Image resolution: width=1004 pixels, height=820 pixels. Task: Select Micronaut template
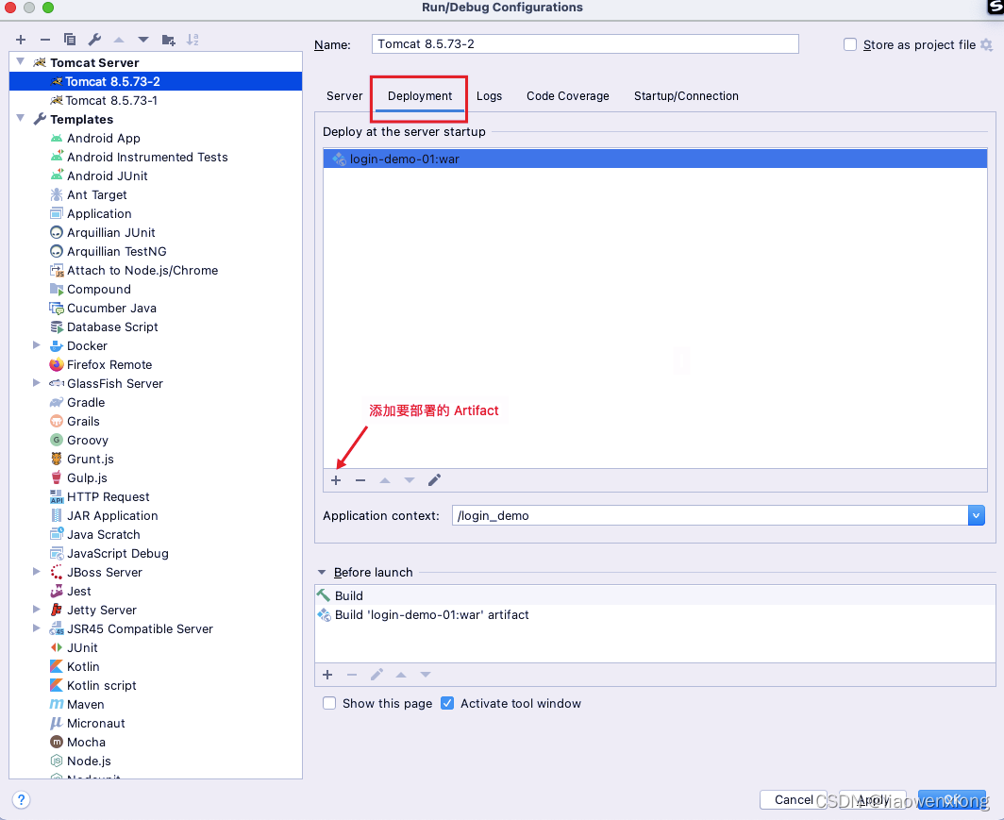pyautogui.click(x=88, y=724)
